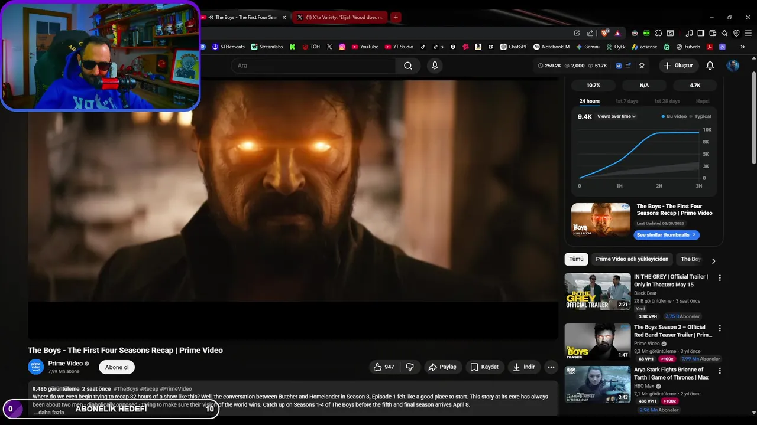This screenshot has width=757, height=425.
Task: Open The Boys Season 3 teaser thumbnail
Action: 597,342
